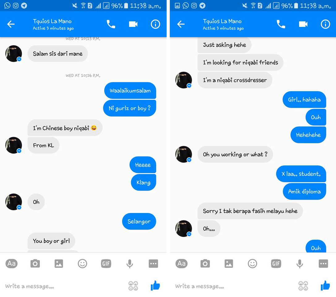336x297 pixels.
Task: Show more options dots in left toolbar
Action: 153,264
